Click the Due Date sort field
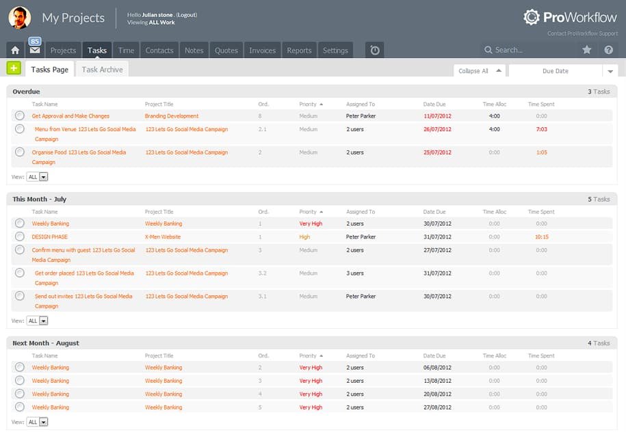 556,71
